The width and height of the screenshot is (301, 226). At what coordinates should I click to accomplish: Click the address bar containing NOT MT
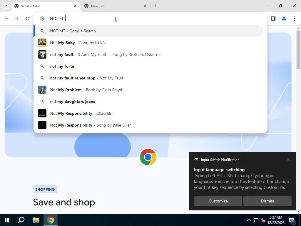(x=150, y=19)
